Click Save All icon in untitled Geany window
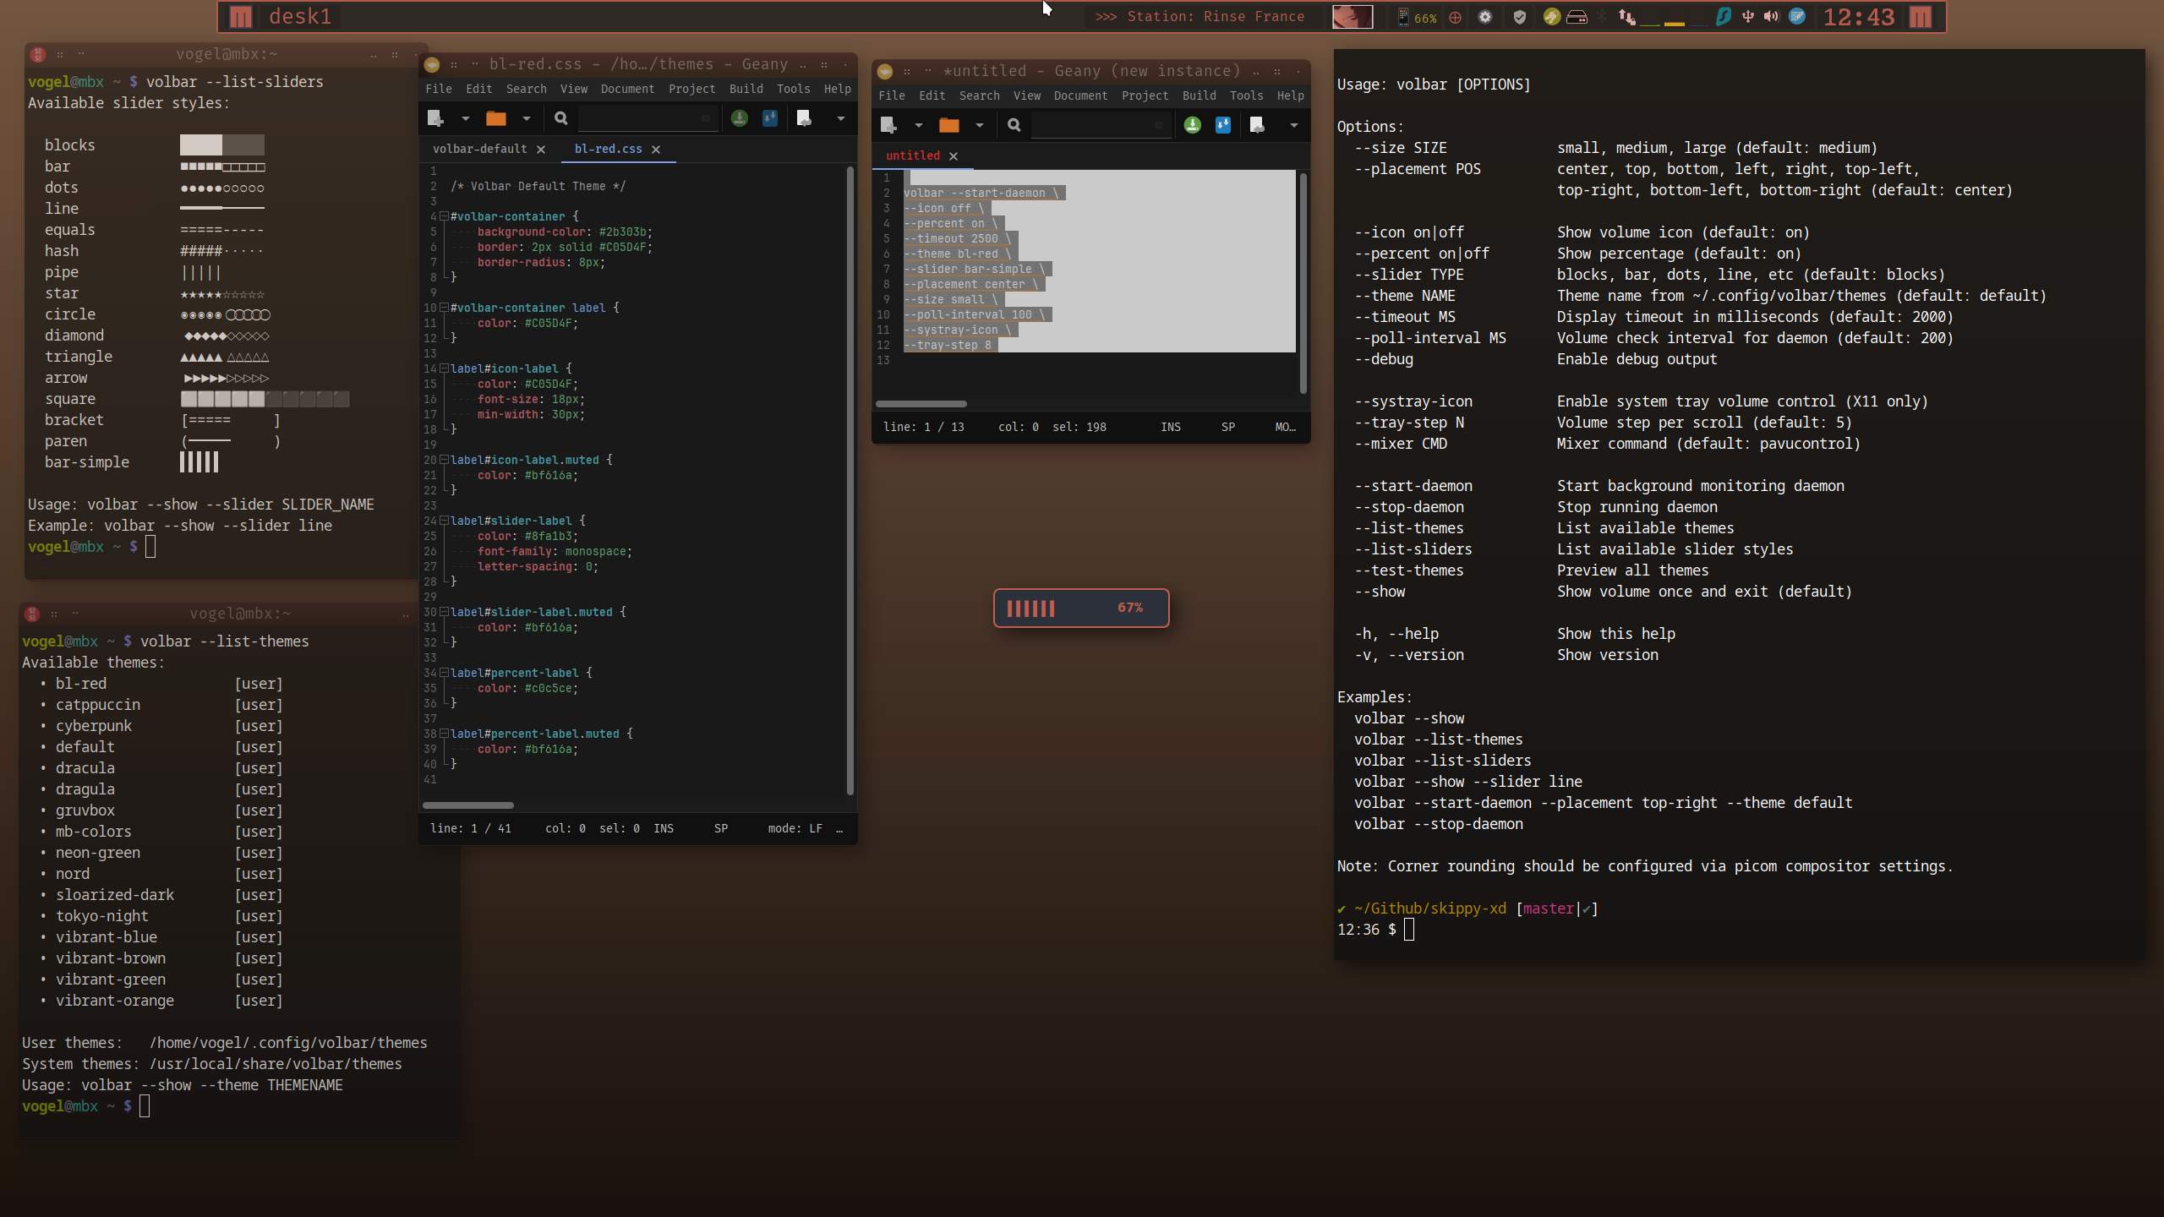 click(1222, 125)
